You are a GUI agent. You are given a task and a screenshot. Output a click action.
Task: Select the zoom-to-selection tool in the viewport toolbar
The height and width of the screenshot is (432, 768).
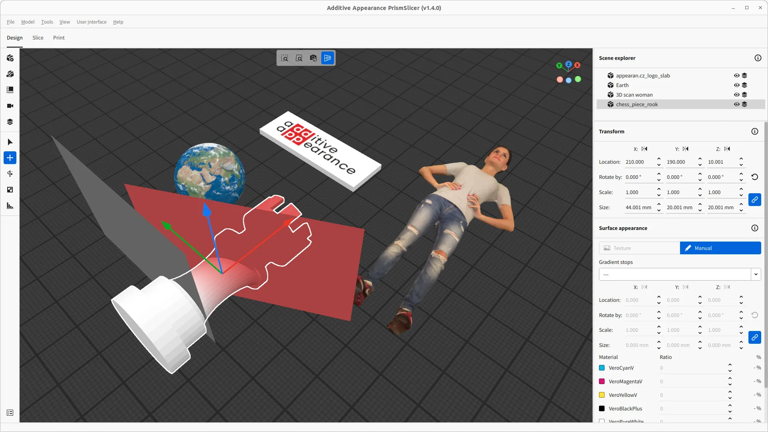(285, 58)
